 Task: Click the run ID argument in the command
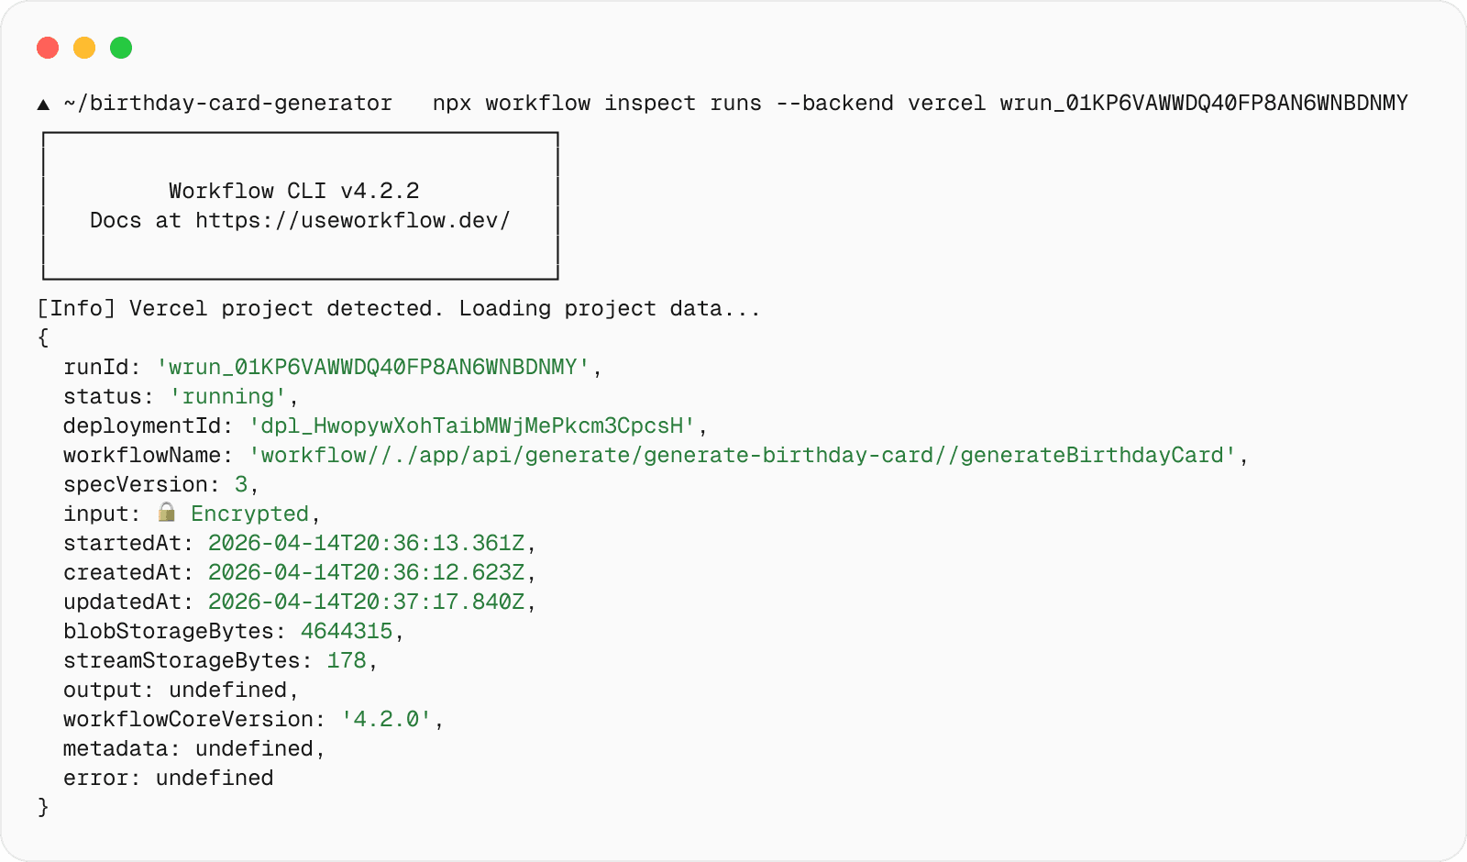tap(1203, 103)
